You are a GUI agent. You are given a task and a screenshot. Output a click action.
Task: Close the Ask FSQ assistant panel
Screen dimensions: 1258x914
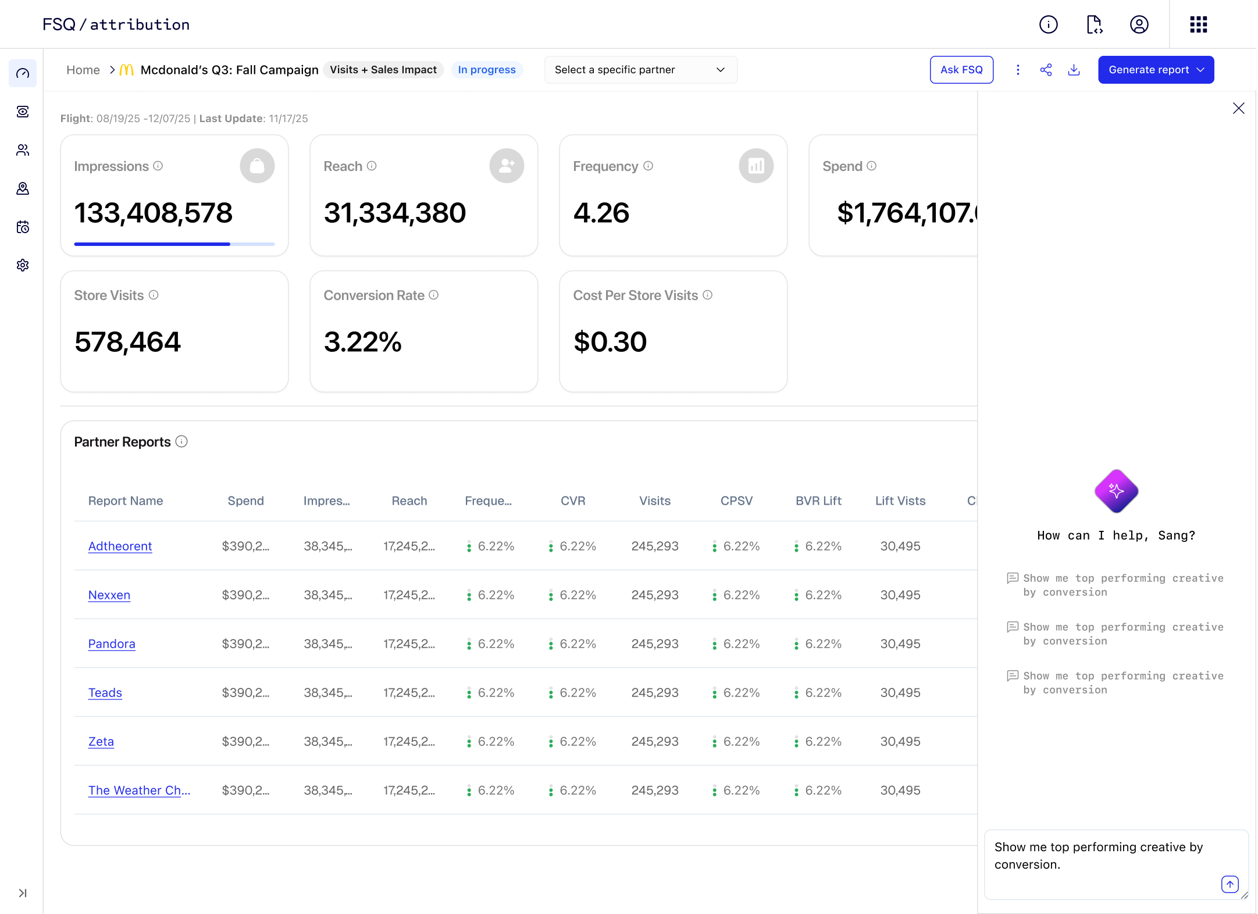pos(1238,108)
